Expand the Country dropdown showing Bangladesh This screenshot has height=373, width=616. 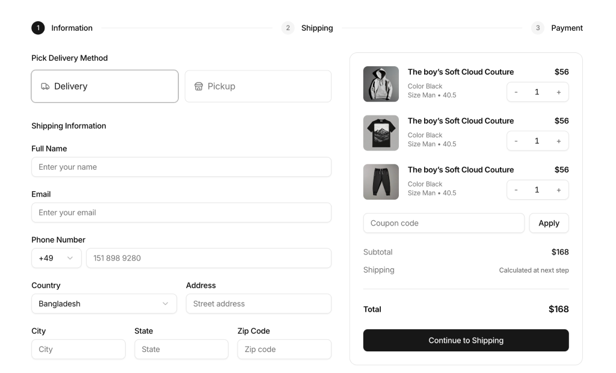[x=104, y=304]
